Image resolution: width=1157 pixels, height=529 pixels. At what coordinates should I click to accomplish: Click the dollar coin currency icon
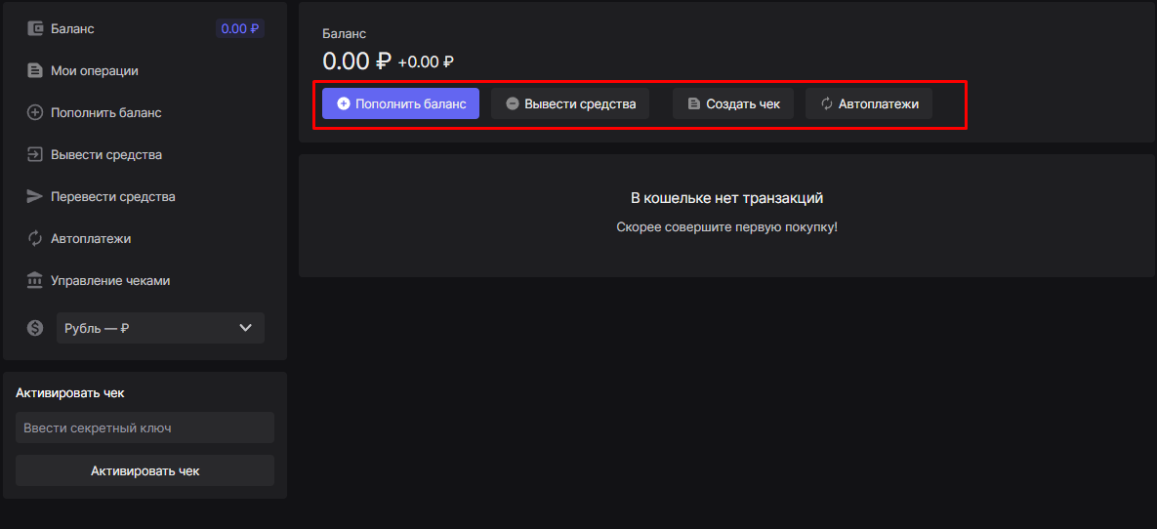point(35,328)
